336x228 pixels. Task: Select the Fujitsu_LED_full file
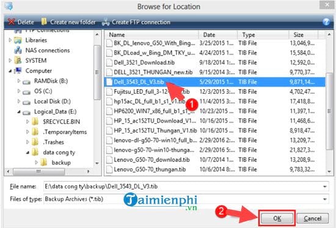coord(215,92)
